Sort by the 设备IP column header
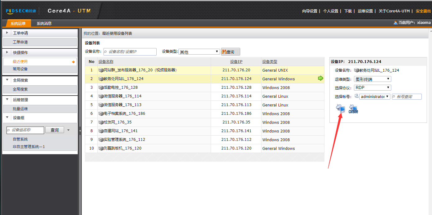The width and height of the screenshot is (432, 215). 236,62
